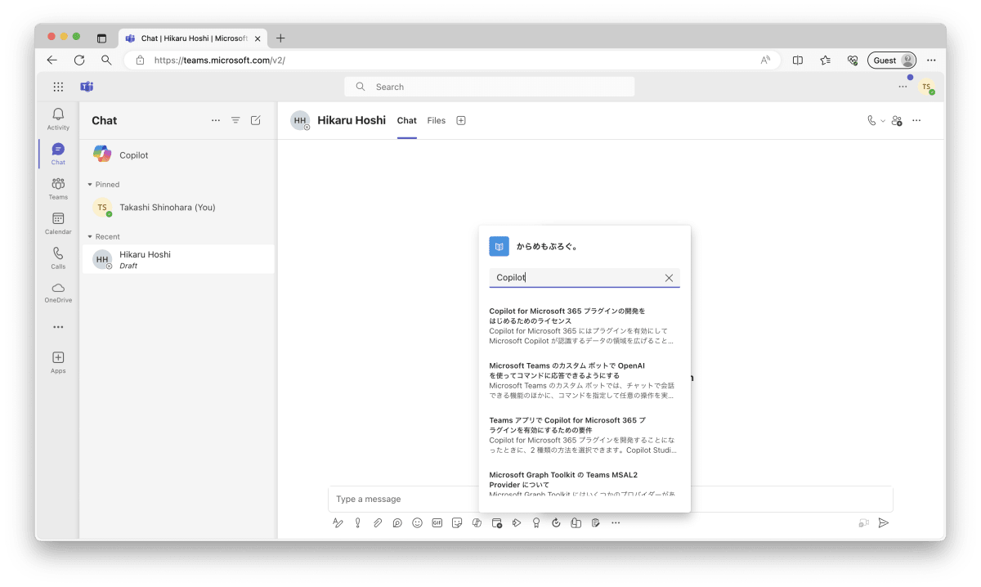Open chat list more options
This screenshot has width=981, height=587.
[216, 120]
